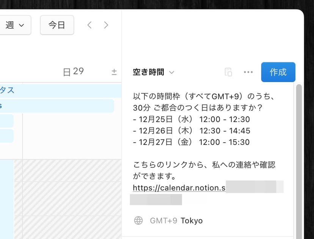Screen dimensions: 314x239
Task: Click the ± icon beside Sunday 29
Action: pos(114,72)
